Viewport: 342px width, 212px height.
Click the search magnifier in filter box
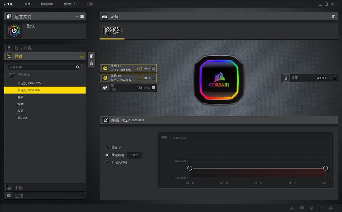tap(78, 67)
